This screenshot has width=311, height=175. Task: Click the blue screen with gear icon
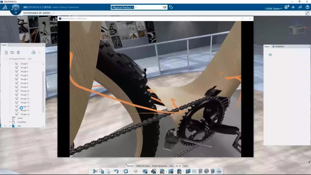171,171
